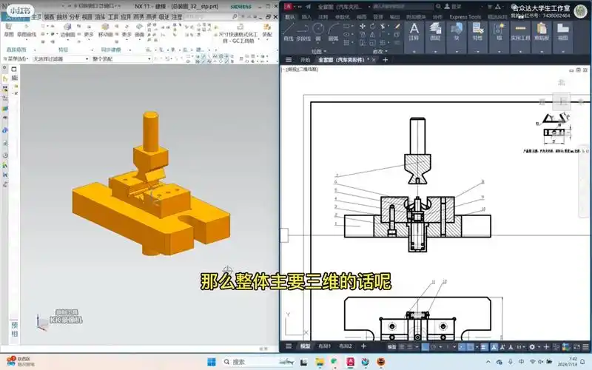Screen dimensions: 592x370
Task: Click the Assembly (装配) icon in NX ribbon
Action: pyautogui.click(x=267, y=30)
